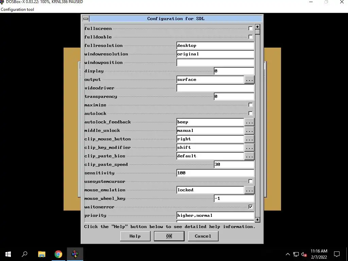Click the 'Configuration for SDL' title bar

[176, 19]
